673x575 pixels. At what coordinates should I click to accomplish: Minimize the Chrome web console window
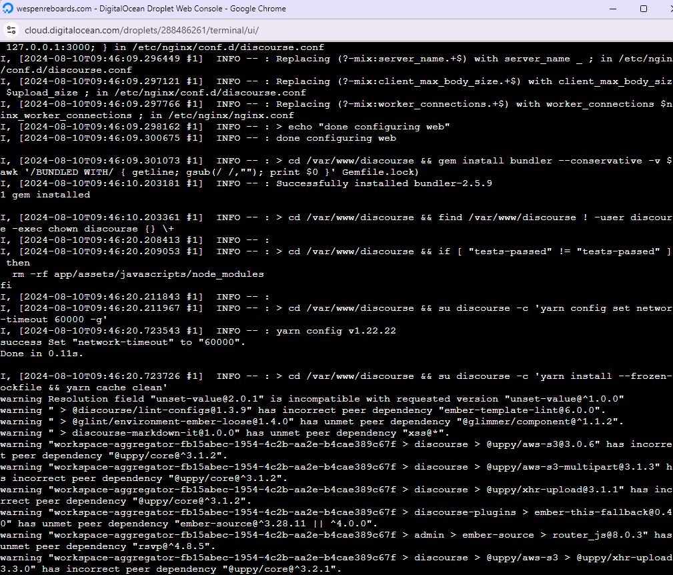point(613,9)
